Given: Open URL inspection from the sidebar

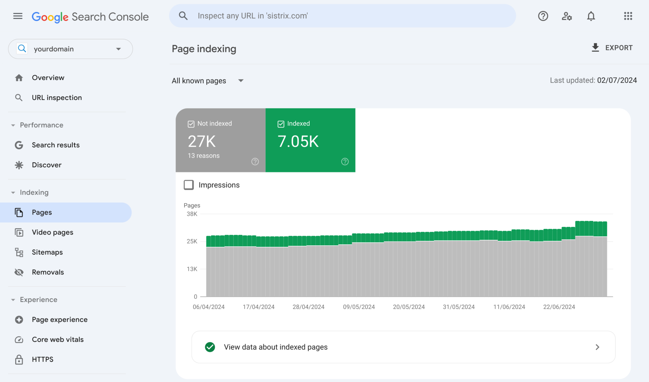Looking at the screenshot, I should (57, 97).
